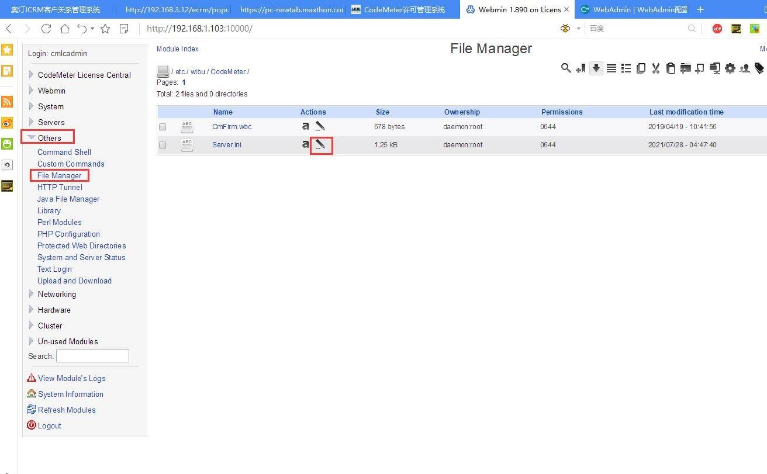Click the browser back arrow

tap(9, 29)
